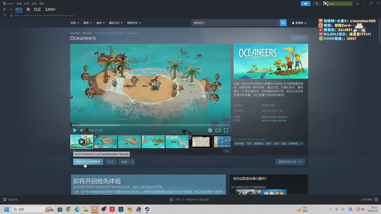Image resolution: width=381 pixels, height=214 pixels.
Task: Open the weather widget showing 30°C
Action: (x=302, y=209)
